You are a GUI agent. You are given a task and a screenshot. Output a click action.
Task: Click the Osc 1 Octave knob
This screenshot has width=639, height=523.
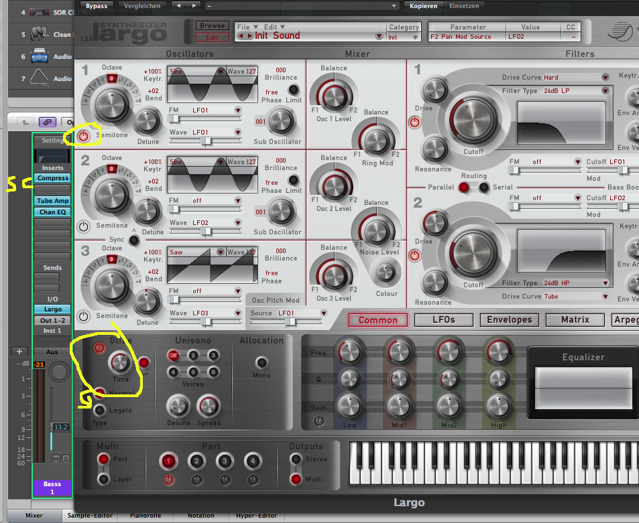point(112,104)
